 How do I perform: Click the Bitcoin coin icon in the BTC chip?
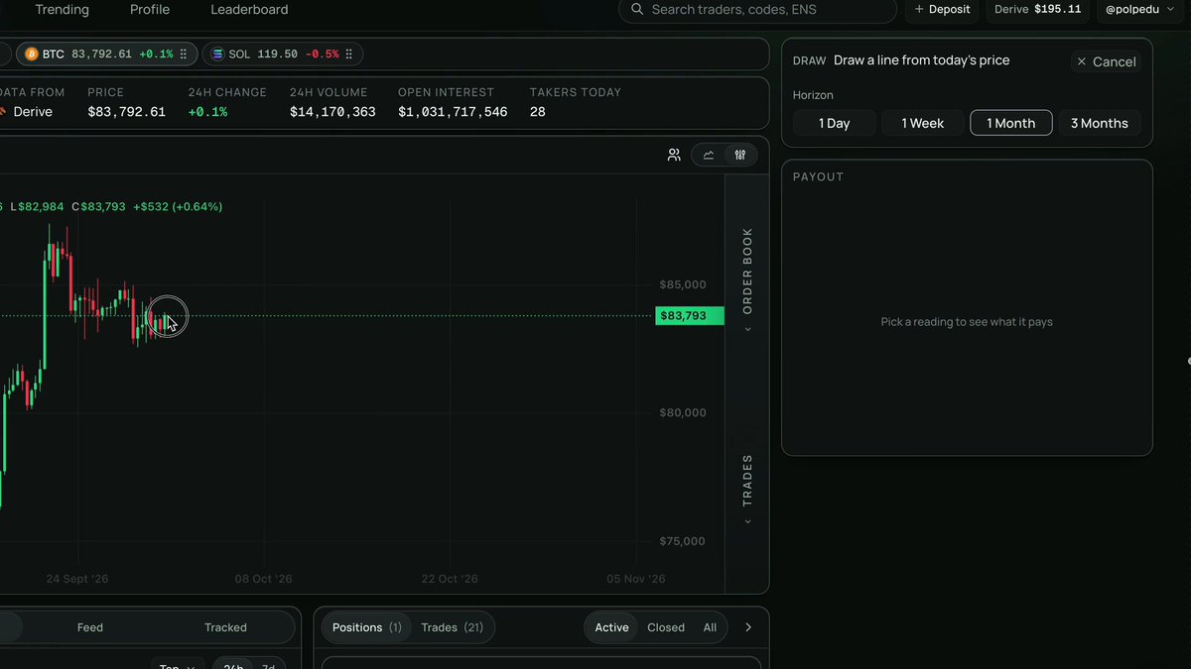[x=32, y=54]
